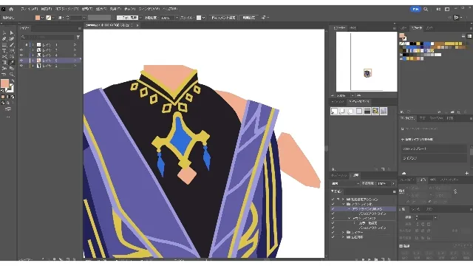Click the Stroke swatch in toolbar
The height and width of the screenshot is (266, 473).
coord(10,88)
